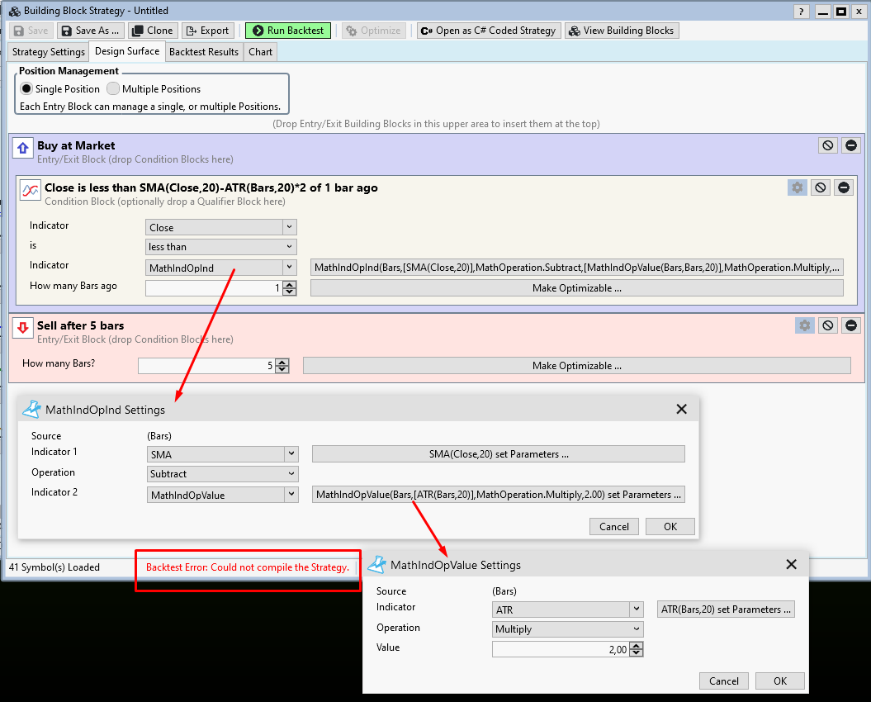Increment the How many Bars ago stepper
The width and height of the screenshot is (871, 702).
pos(289,285)
